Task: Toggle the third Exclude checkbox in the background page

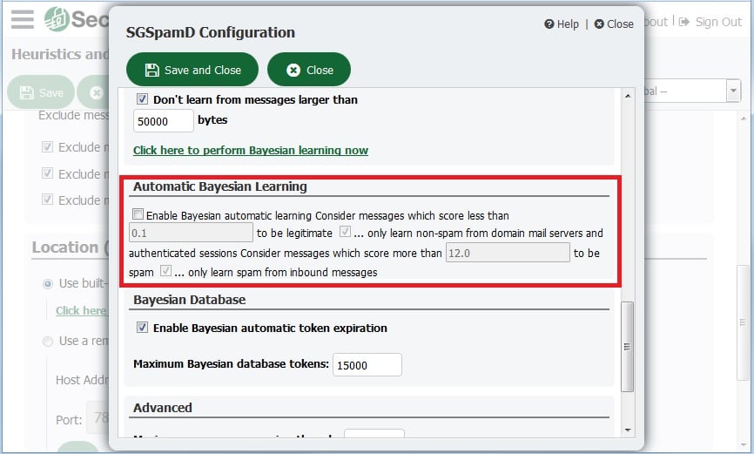Action: point(47,200)
